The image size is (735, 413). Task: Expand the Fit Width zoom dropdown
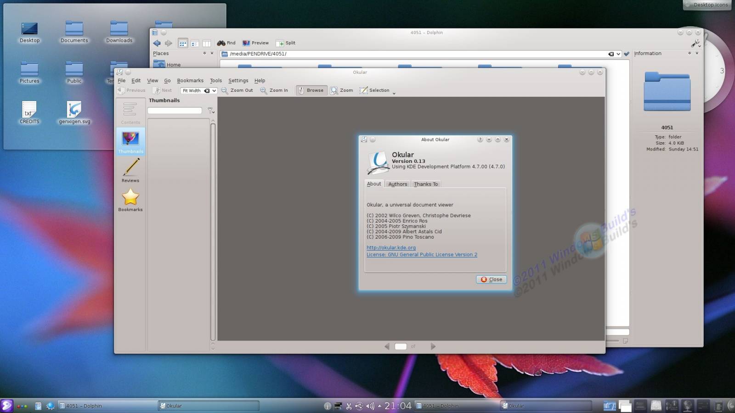(214, 91)
